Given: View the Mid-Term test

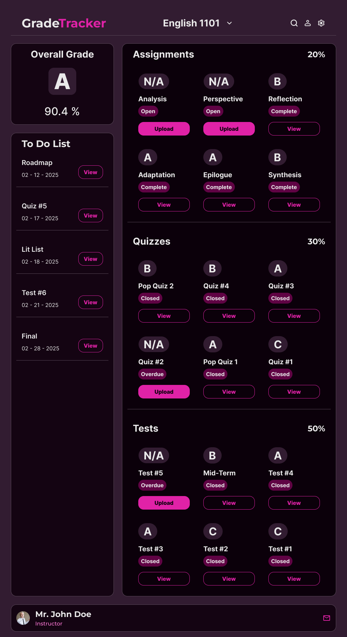Looking at the screenshot, I should click(x=229, y=503).
